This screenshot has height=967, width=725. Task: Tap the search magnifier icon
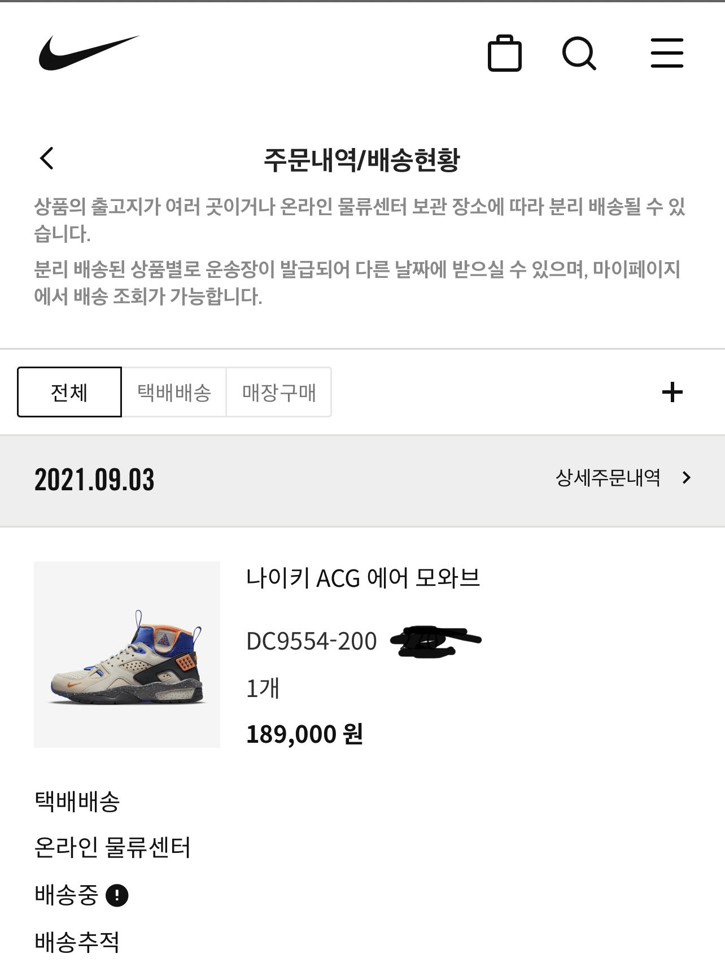[x=579, y=54]
